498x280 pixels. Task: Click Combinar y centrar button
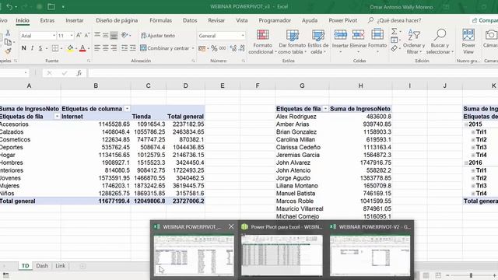coord(164,48)
